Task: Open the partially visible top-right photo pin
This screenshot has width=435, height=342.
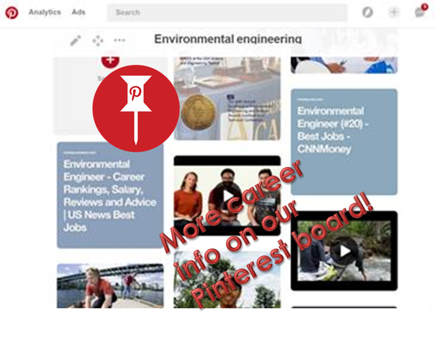Action: coord(344,65)
